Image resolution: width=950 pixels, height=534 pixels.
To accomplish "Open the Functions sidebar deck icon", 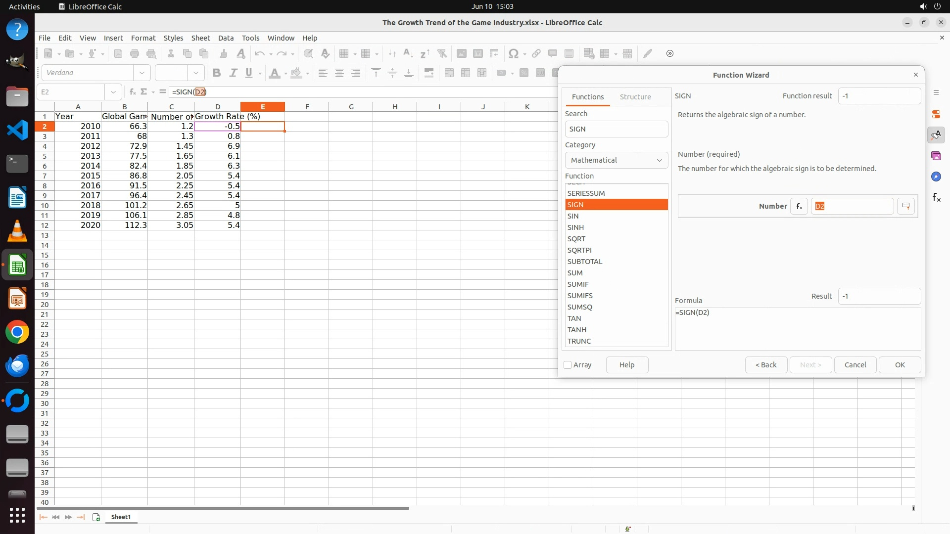I will [936, 198].
